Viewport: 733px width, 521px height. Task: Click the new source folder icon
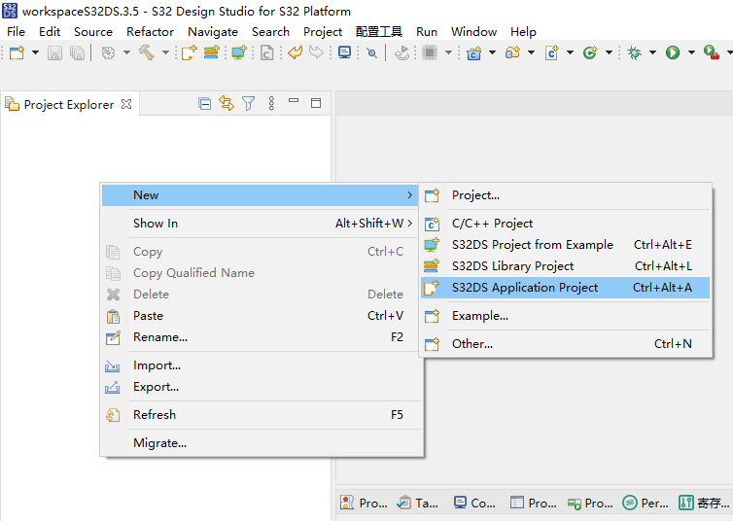click(513, 52)
